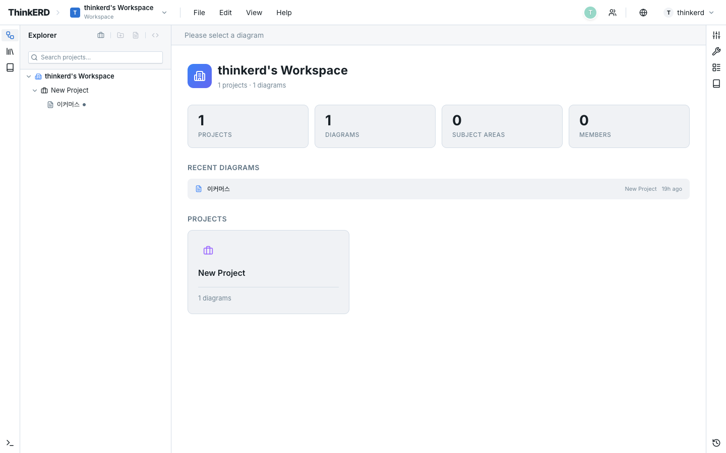Open the New Project card
The width and height of the screenshot is (726, 453).
click(268, 272)
